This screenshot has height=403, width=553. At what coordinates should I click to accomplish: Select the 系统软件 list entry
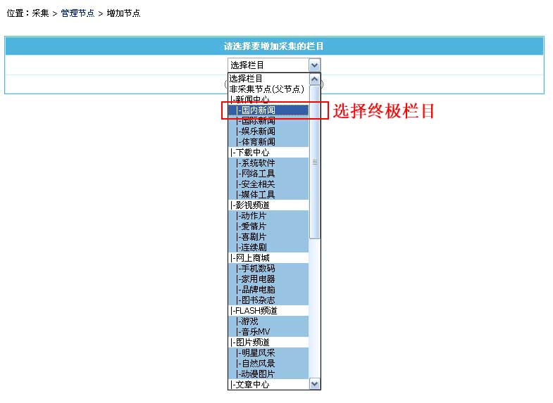click(257, 163)
